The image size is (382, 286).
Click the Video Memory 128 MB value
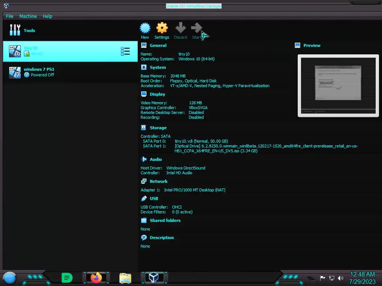pyautogui.click(x=195, y=103)
